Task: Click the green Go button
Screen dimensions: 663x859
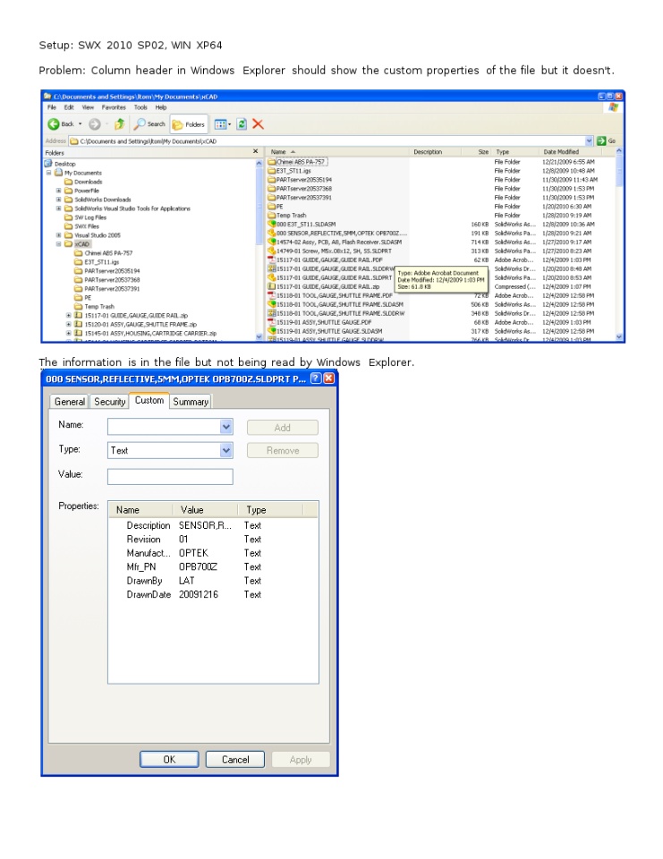Action: (606, 140)
